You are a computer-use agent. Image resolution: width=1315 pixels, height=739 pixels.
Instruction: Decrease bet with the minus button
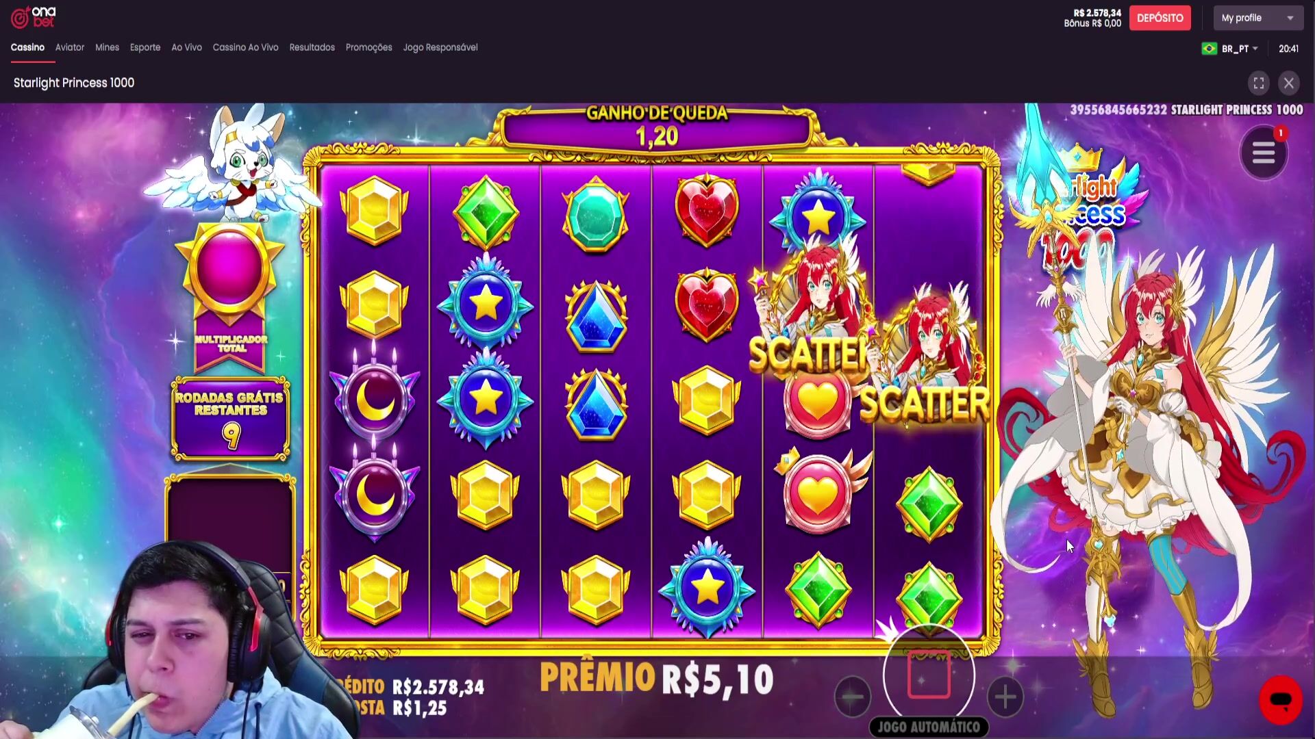click(x=853, y=697)
